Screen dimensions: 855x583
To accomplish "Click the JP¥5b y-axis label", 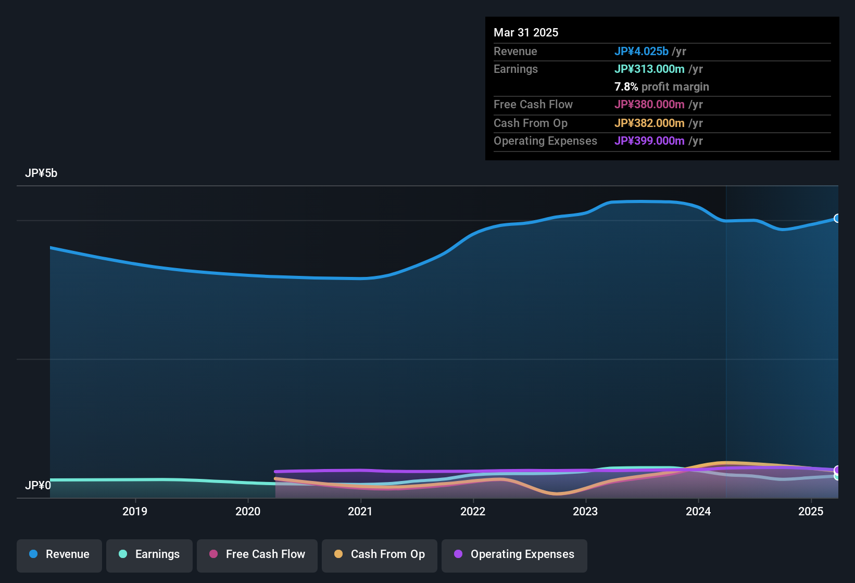I will pos(41,173).
